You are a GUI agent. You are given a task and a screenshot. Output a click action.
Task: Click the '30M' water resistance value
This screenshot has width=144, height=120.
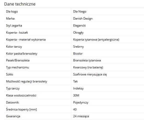click(x=76, y=95)
